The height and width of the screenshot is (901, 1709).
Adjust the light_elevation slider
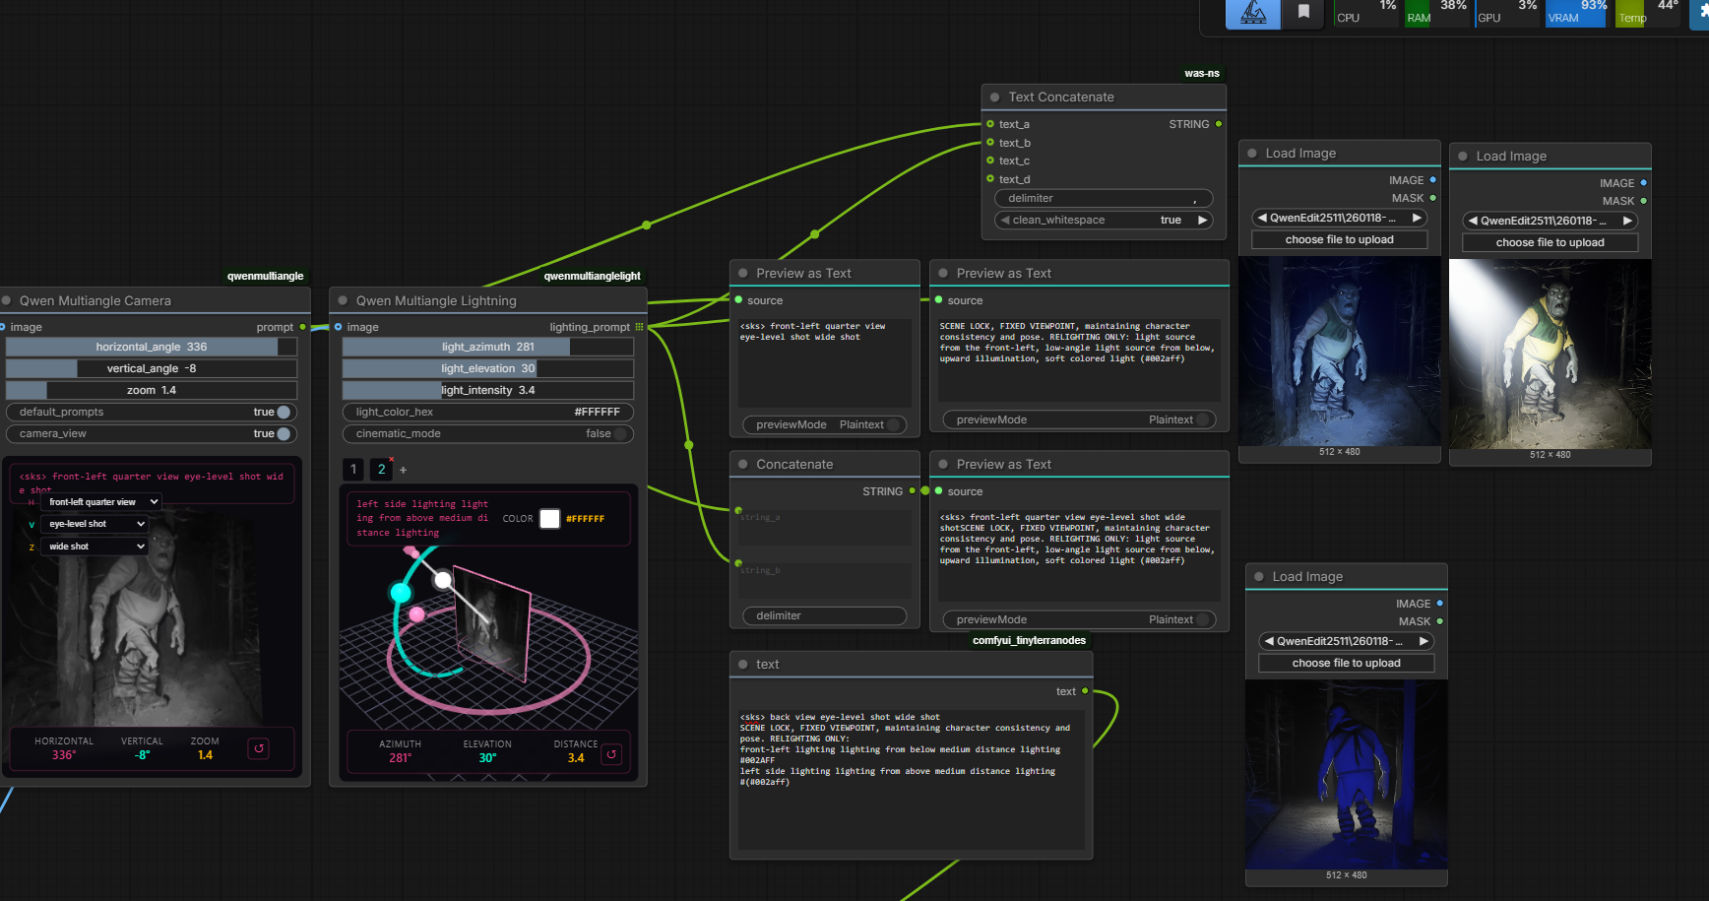click(488, 368)
